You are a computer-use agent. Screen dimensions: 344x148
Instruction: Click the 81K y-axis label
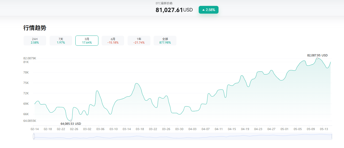[x=26, y=62]
